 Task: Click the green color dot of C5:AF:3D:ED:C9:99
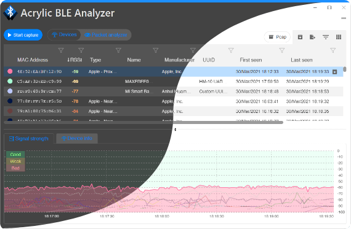point(10,81)
